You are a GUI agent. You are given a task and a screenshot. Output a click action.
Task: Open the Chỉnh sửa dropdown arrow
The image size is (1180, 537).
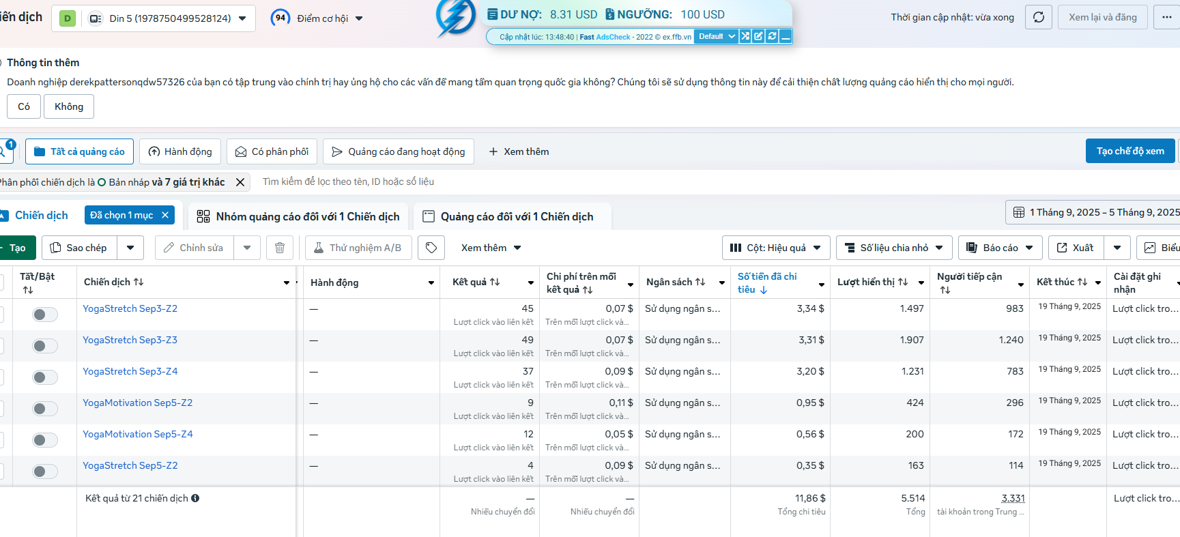pyautogui.click(x=247, y=248)
